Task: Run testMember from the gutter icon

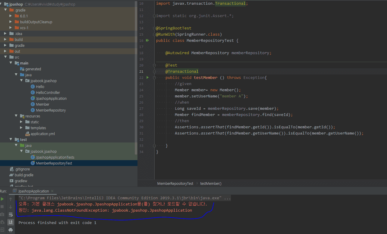Action: [148, 77]
